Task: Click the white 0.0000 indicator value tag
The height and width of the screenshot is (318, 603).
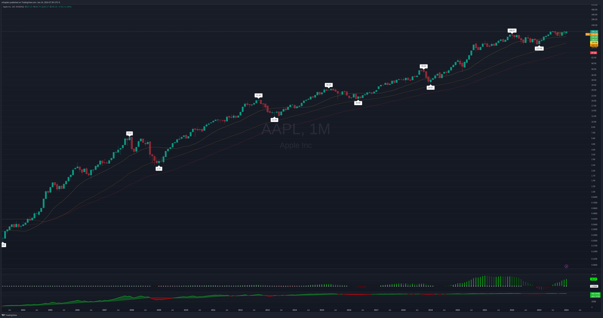Action: click(594, 286)
